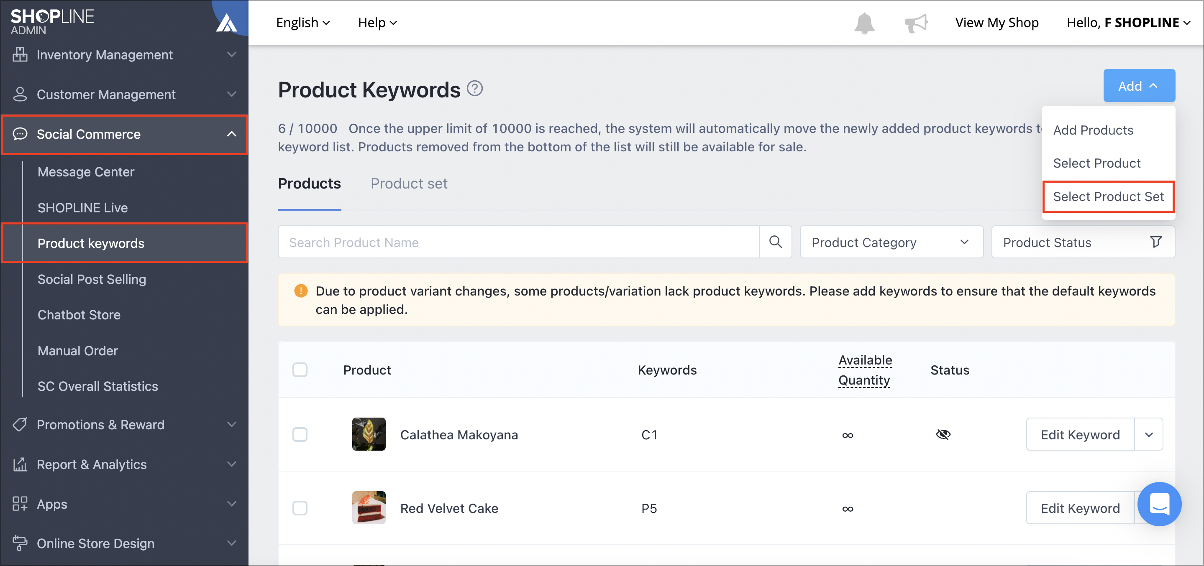Open the live chat bubble widget

point(1159,504)
